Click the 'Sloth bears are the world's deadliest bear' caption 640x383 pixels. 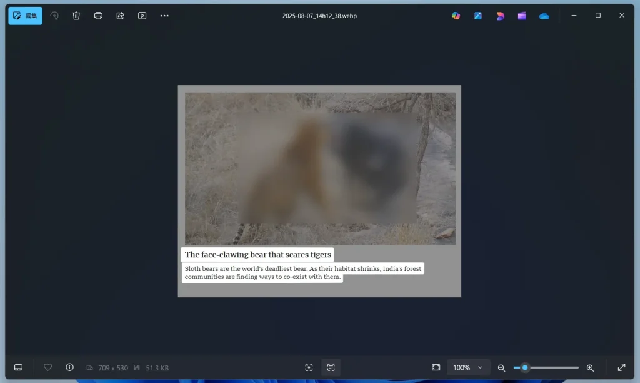click(302, 273)
